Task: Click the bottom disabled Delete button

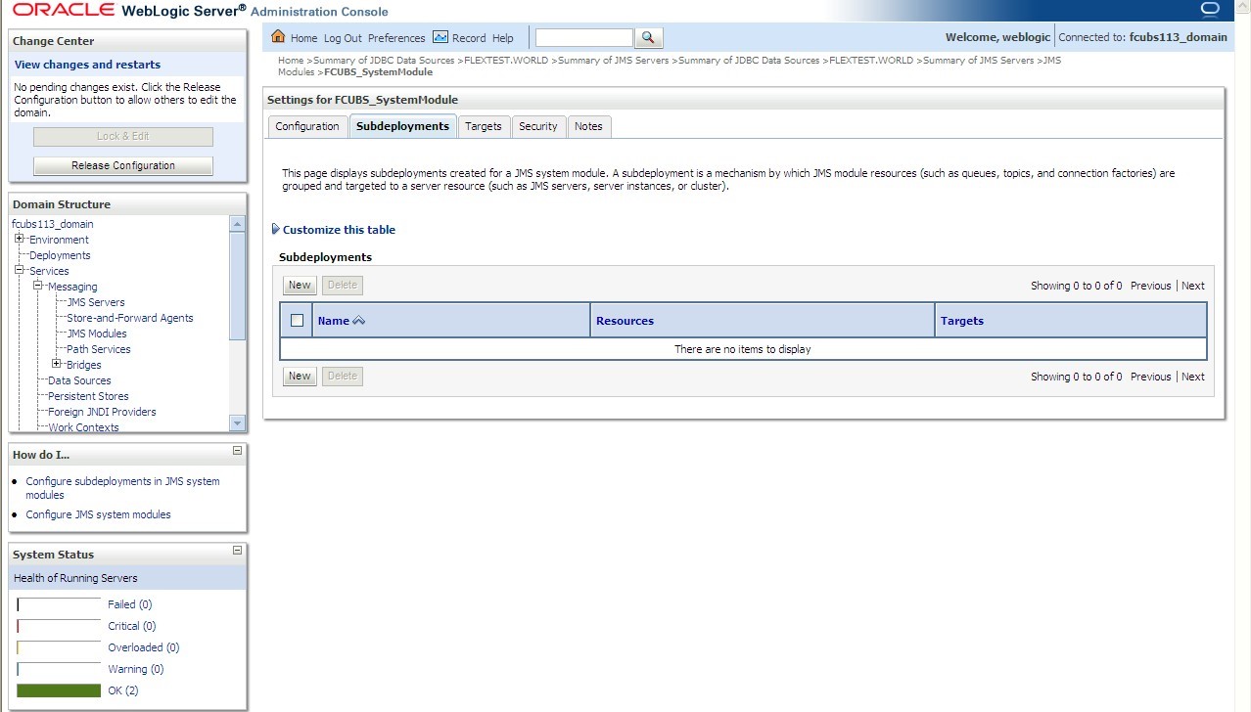Action: [x=343, y=376]
